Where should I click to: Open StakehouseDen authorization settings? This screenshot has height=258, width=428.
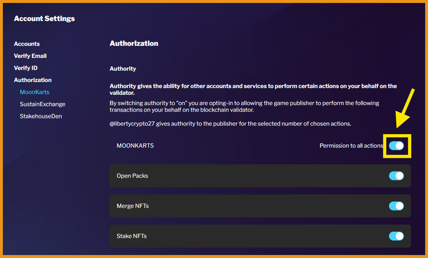(x=41, y=116)
